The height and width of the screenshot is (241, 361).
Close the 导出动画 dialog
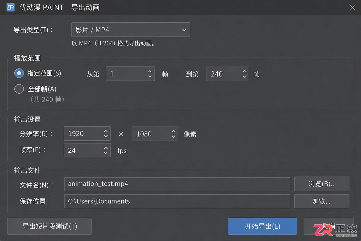(x=352, y=7)
